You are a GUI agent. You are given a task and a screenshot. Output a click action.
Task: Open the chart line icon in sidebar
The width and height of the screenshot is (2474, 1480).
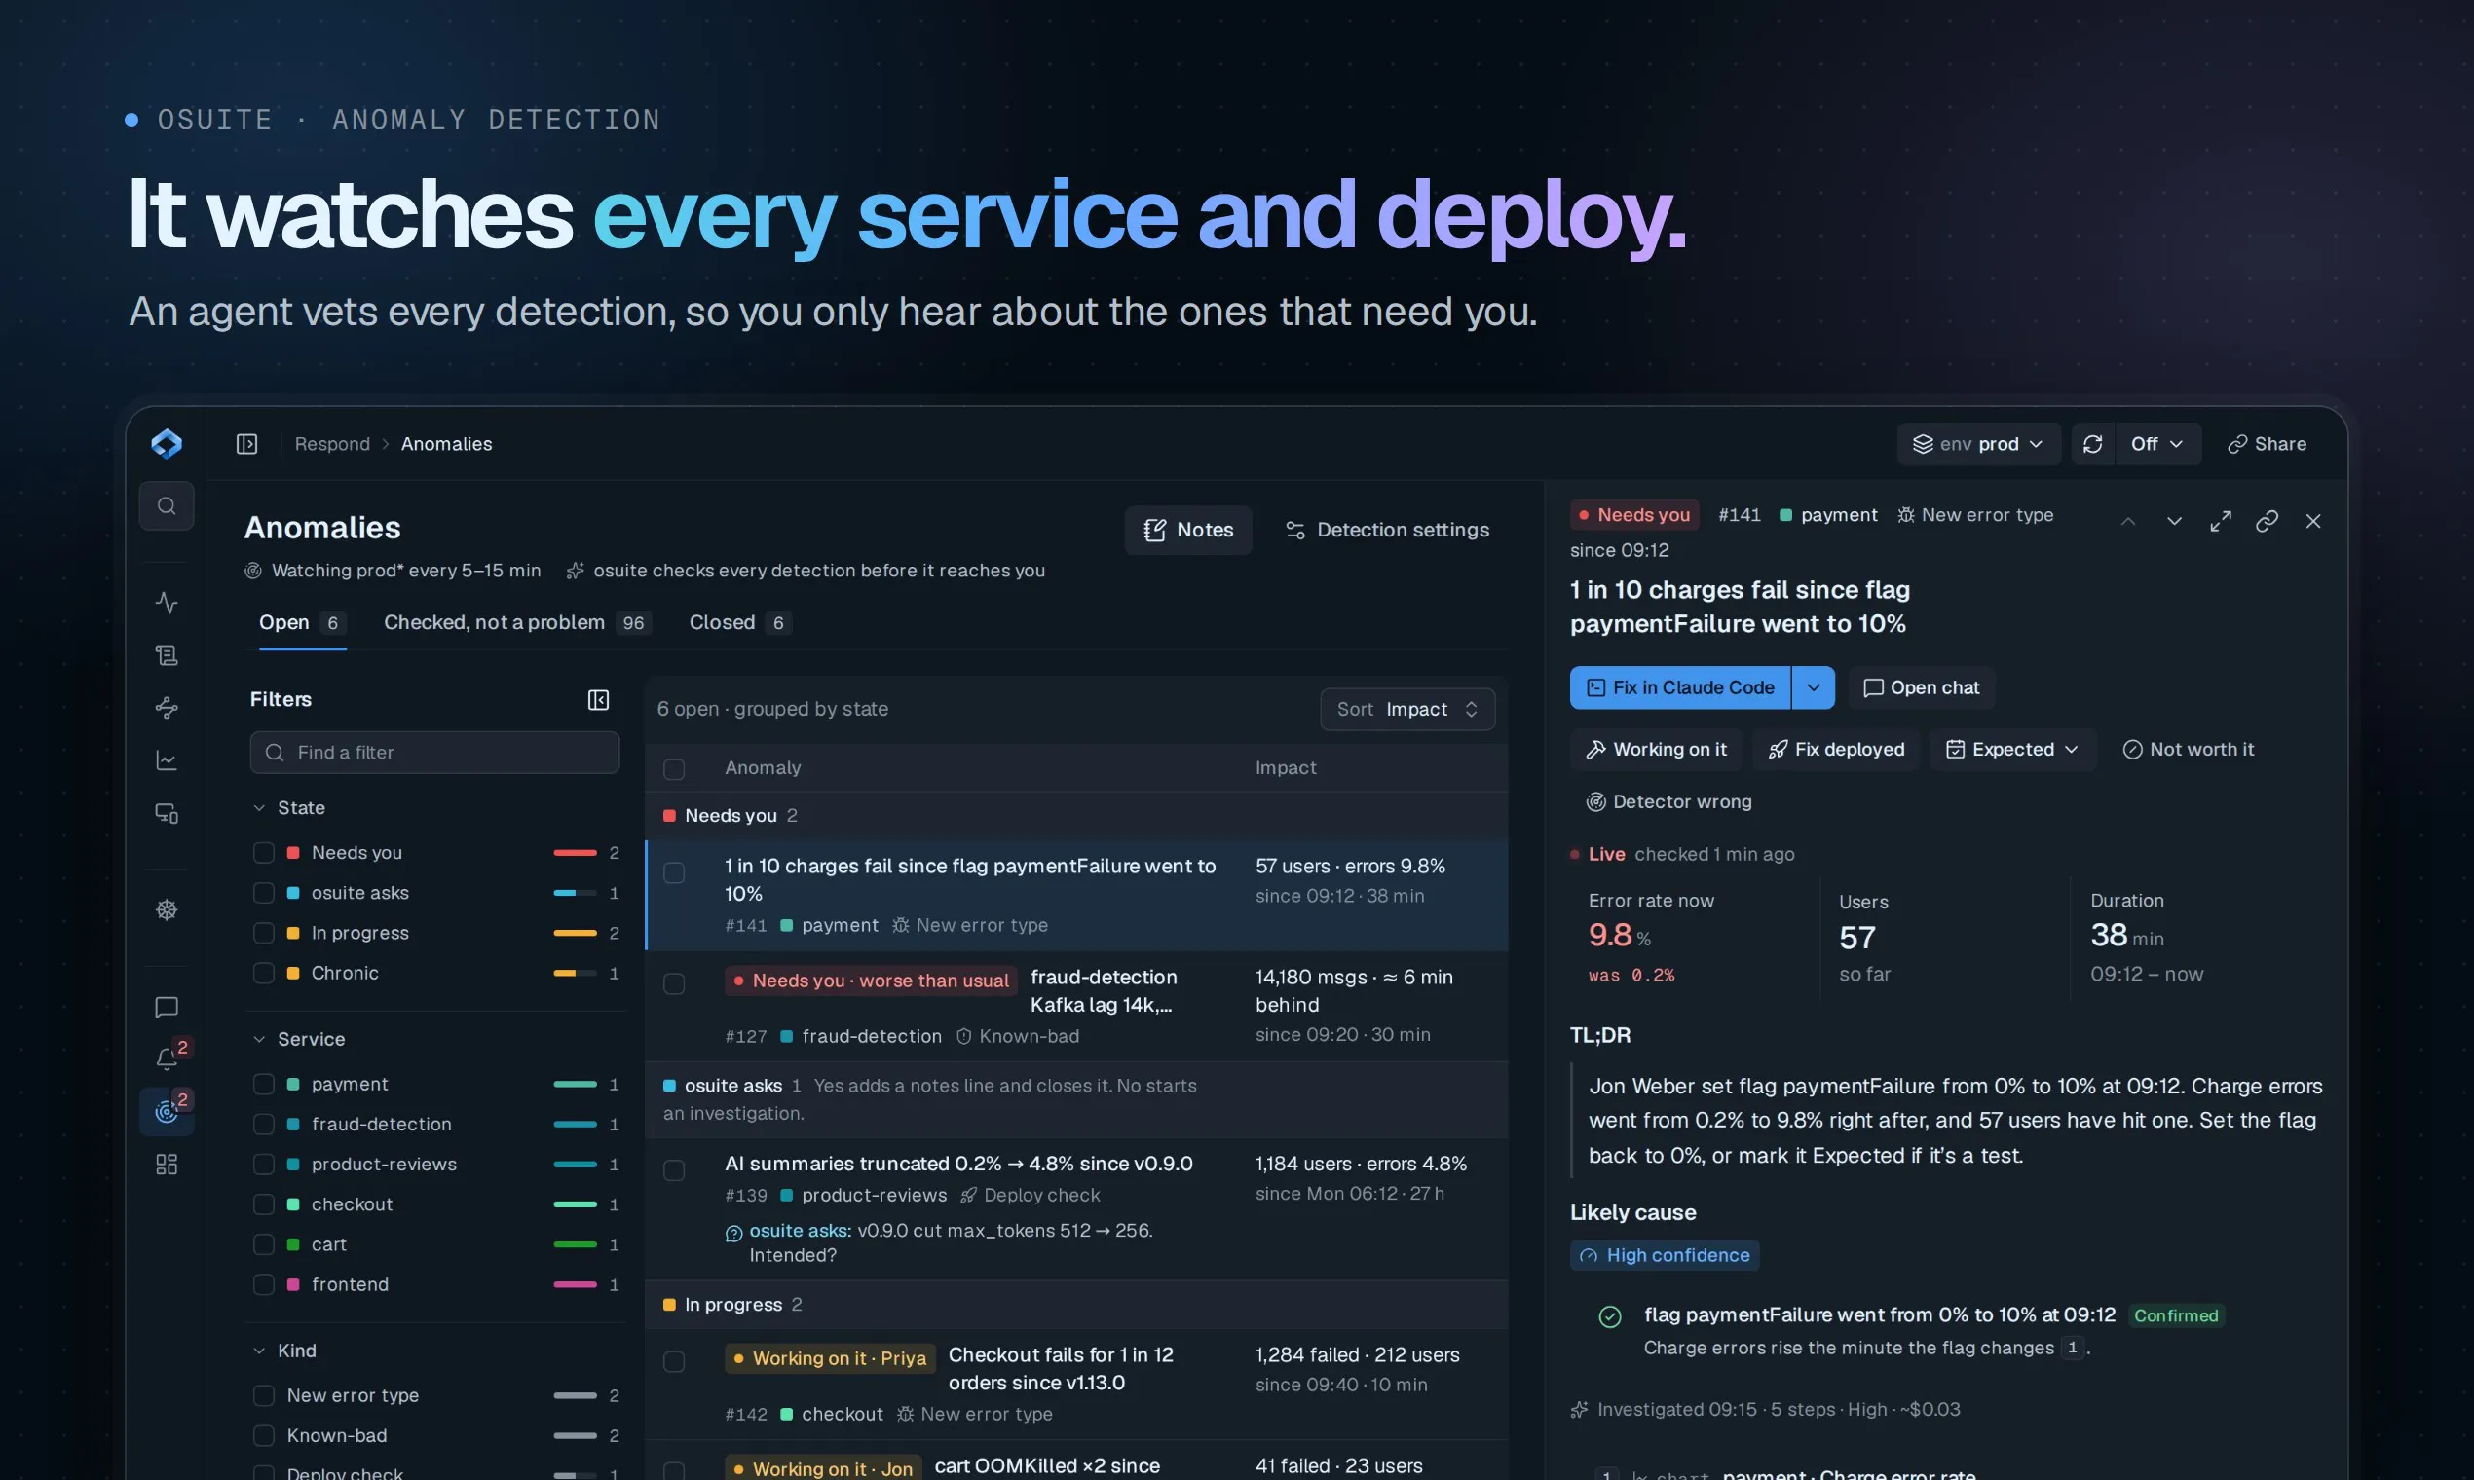click(x=167, y=761)
